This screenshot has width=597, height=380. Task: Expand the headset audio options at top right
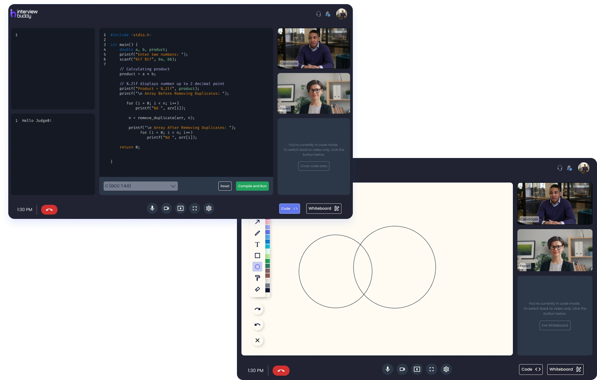tap(318, 14)
